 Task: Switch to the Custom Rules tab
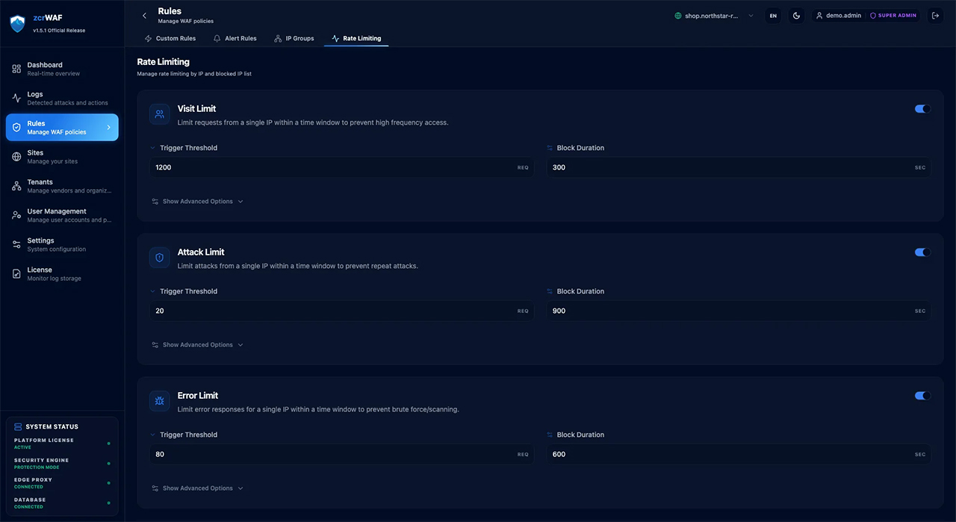170,38
